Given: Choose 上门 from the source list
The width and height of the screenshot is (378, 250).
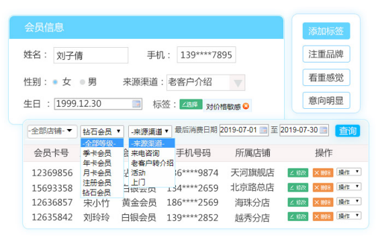Looking at the screenshot, I should [152, 182].
